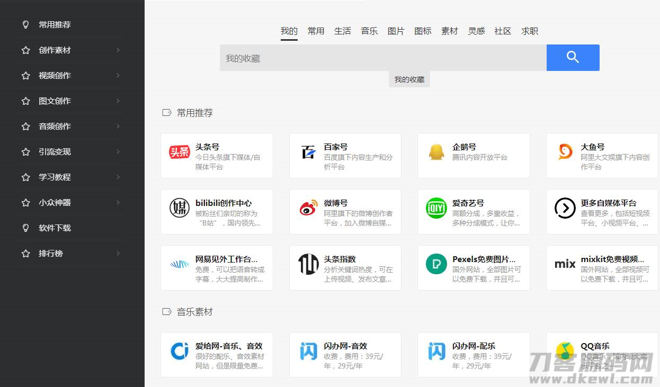Click the Pexels green P icon
Viewport: 660px width, 387px height.
pyautogui.click(x=436, y=264)
